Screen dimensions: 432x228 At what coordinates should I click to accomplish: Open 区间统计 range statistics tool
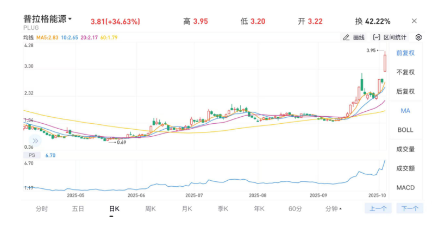click(x=390, y=37)
